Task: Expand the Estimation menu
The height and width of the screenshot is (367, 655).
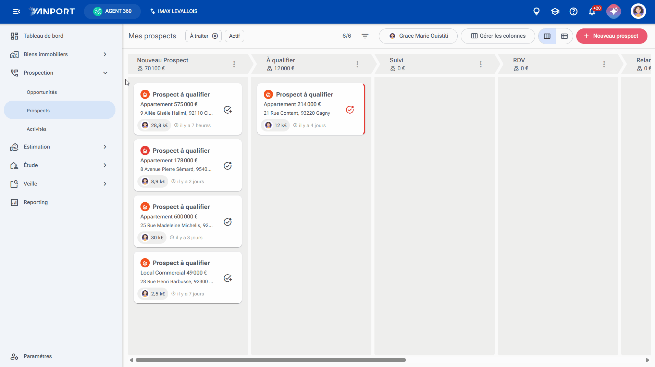Action: tap(105, 147)
